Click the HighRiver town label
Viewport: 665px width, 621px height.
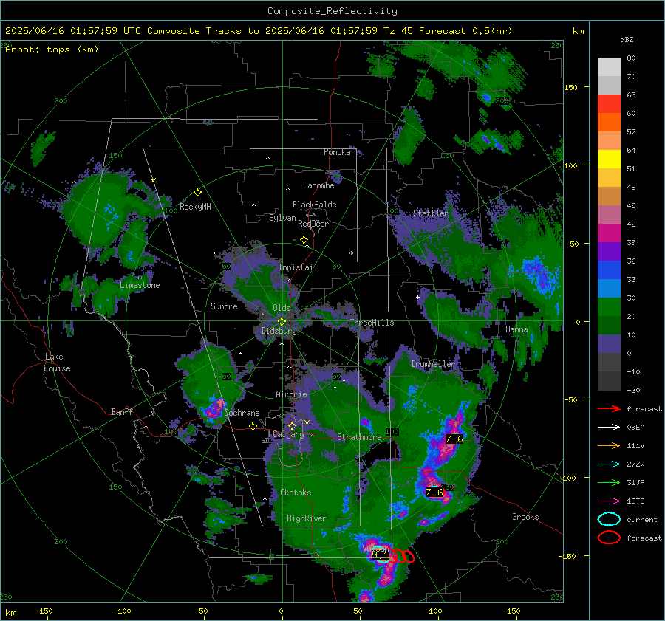tap(307, 518)
